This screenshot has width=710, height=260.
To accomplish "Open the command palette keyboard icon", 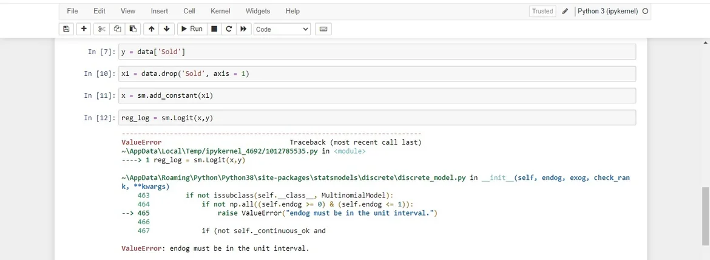I will [323, 29].
